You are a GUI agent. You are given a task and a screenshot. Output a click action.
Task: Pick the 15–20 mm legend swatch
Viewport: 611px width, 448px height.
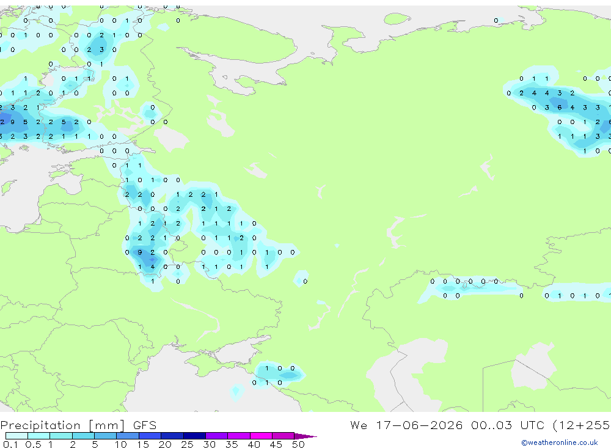pos(150,436)
